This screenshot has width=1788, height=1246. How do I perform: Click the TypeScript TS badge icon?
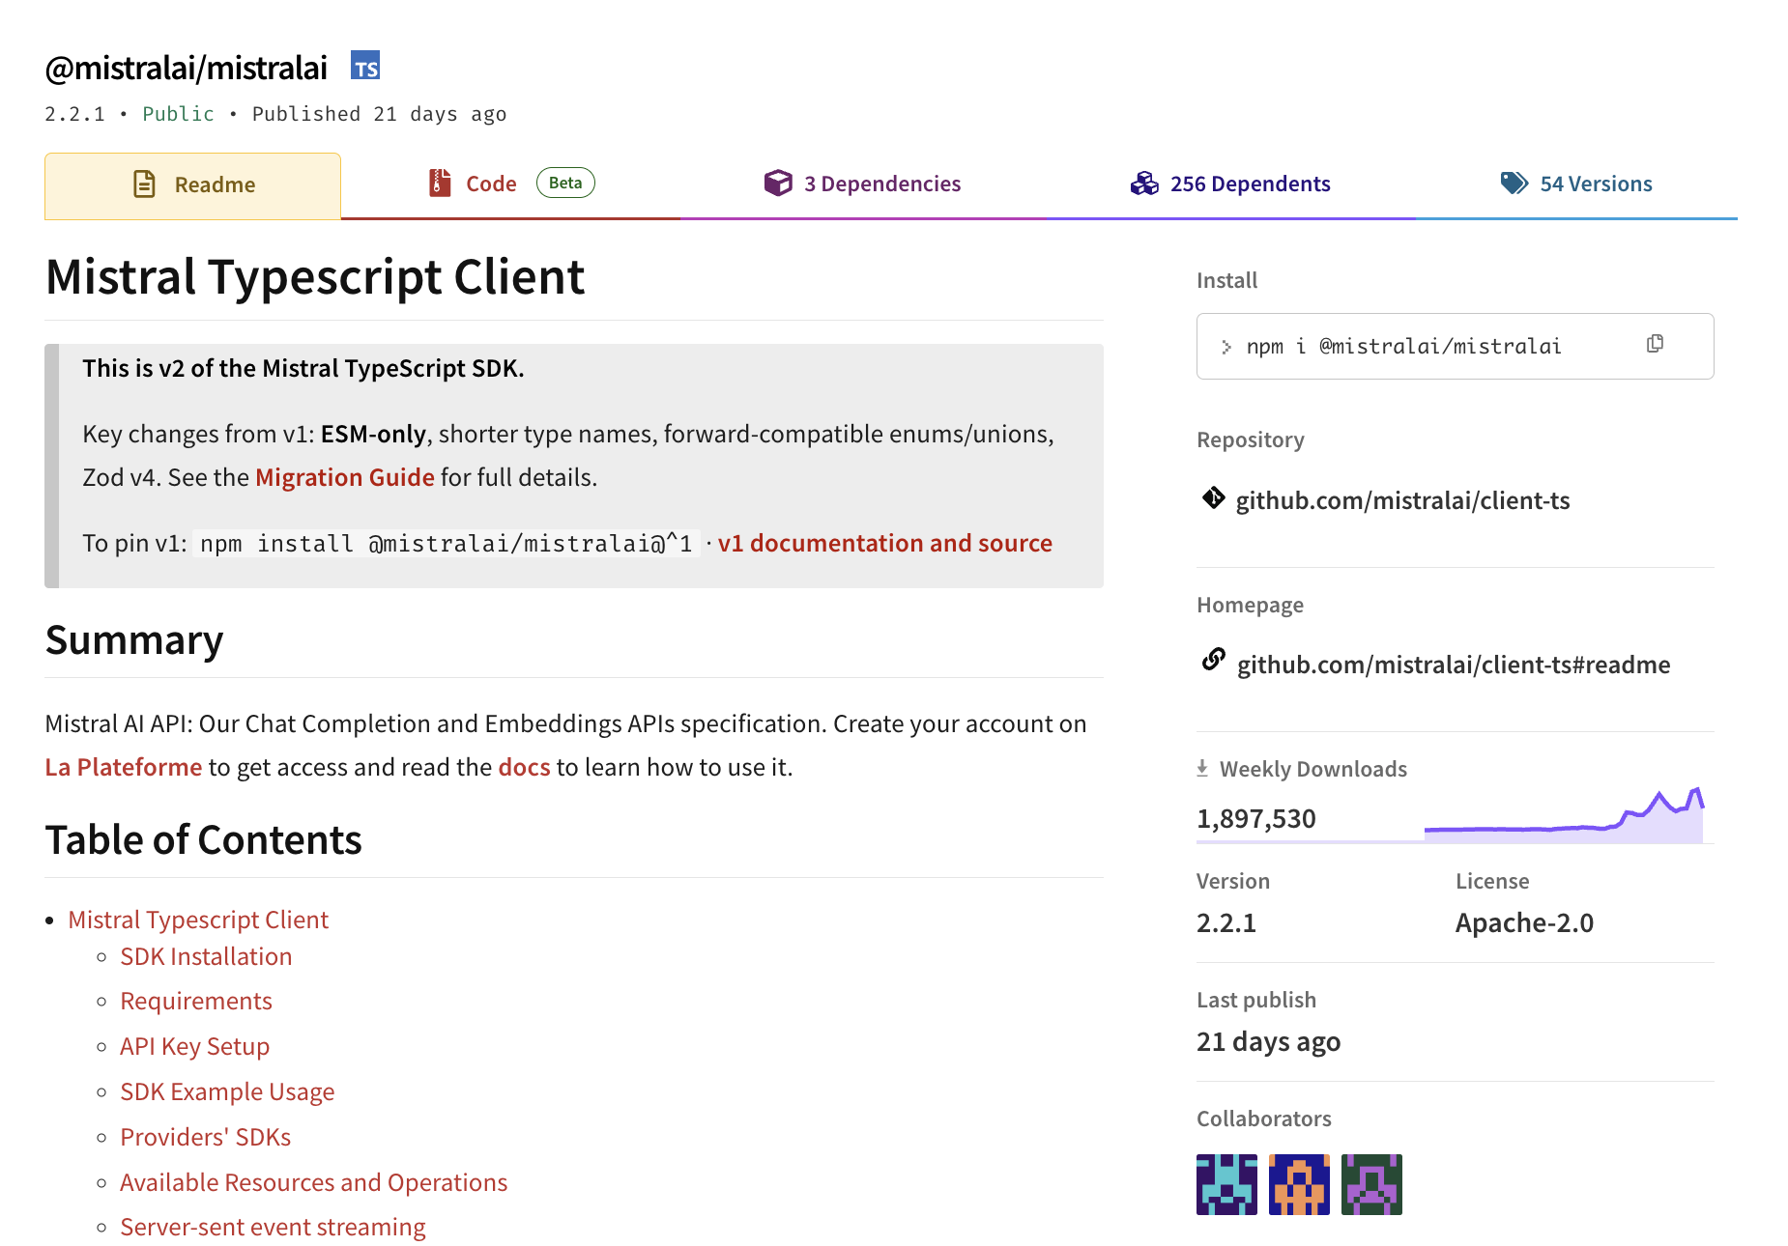(365, 66)
